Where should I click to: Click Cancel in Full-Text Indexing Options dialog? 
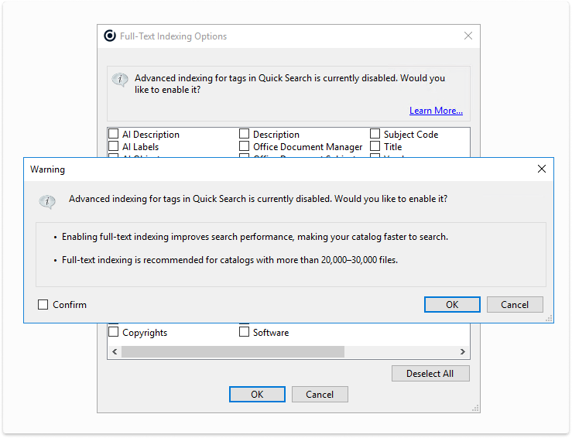coord(320,395)
